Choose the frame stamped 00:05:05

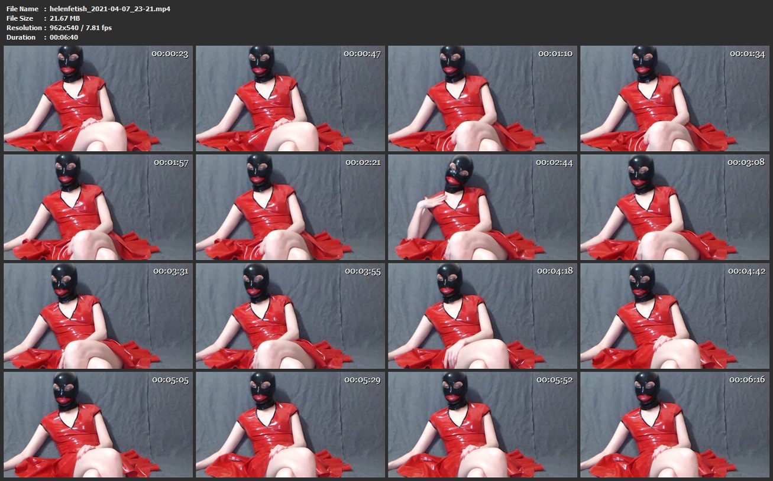pyautogui.click(x=98, y=425)
